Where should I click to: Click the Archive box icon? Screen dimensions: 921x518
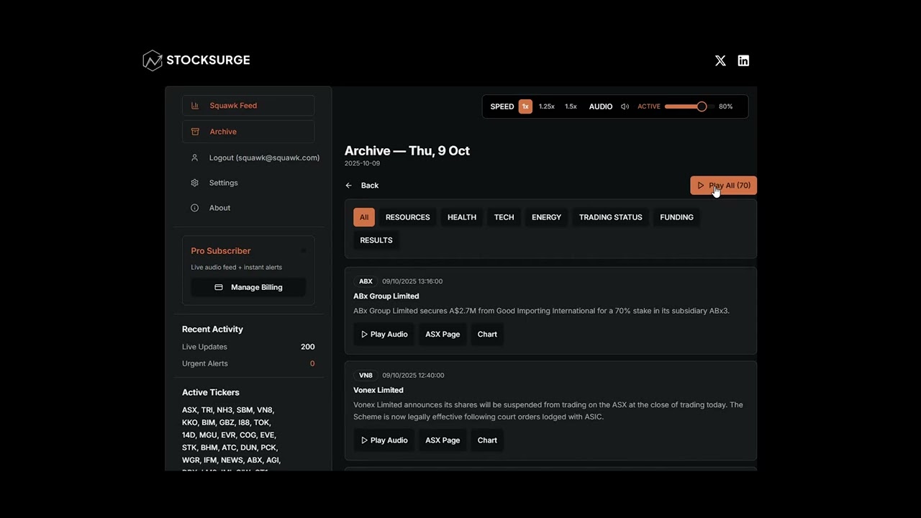[x=195, y=132]
